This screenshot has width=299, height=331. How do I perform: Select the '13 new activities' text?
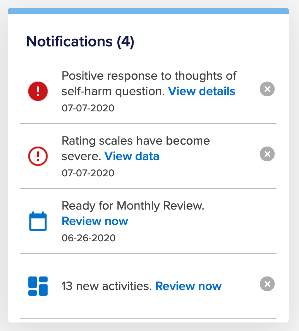pos(107,286)
